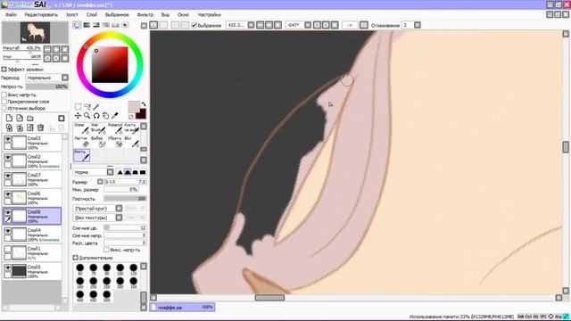
Task: Pick the 500 brush size preset
Action: click(x=107, y=295)
